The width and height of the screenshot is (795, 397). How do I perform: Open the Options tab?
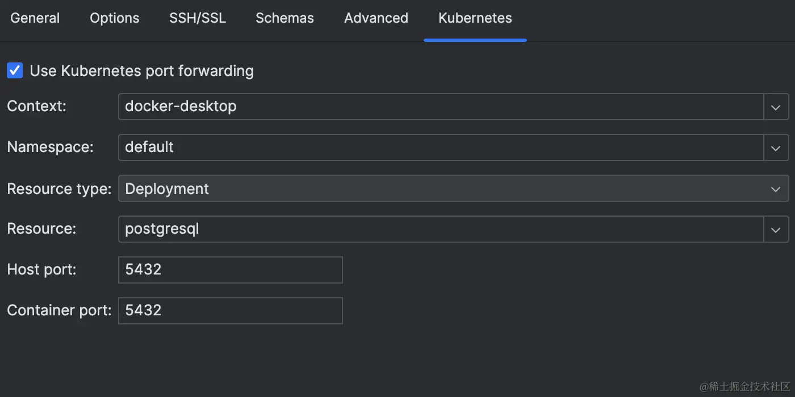[114, 18]
